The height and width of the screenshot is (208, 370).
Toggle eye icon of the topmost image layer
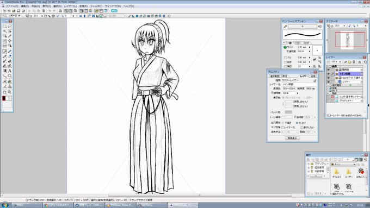(x=329, y=70)
